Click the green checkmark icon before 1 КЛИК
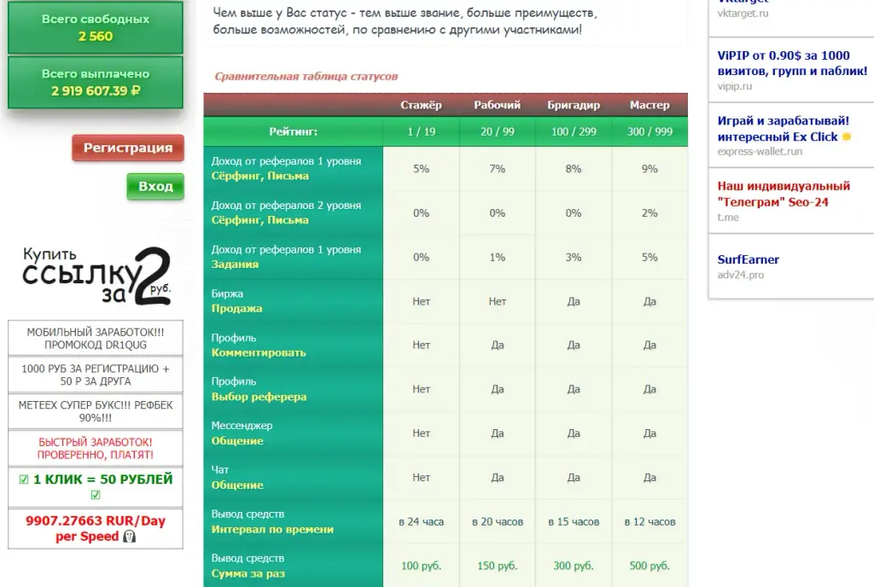This screenshot has height=587, width=874. [24, 479]
